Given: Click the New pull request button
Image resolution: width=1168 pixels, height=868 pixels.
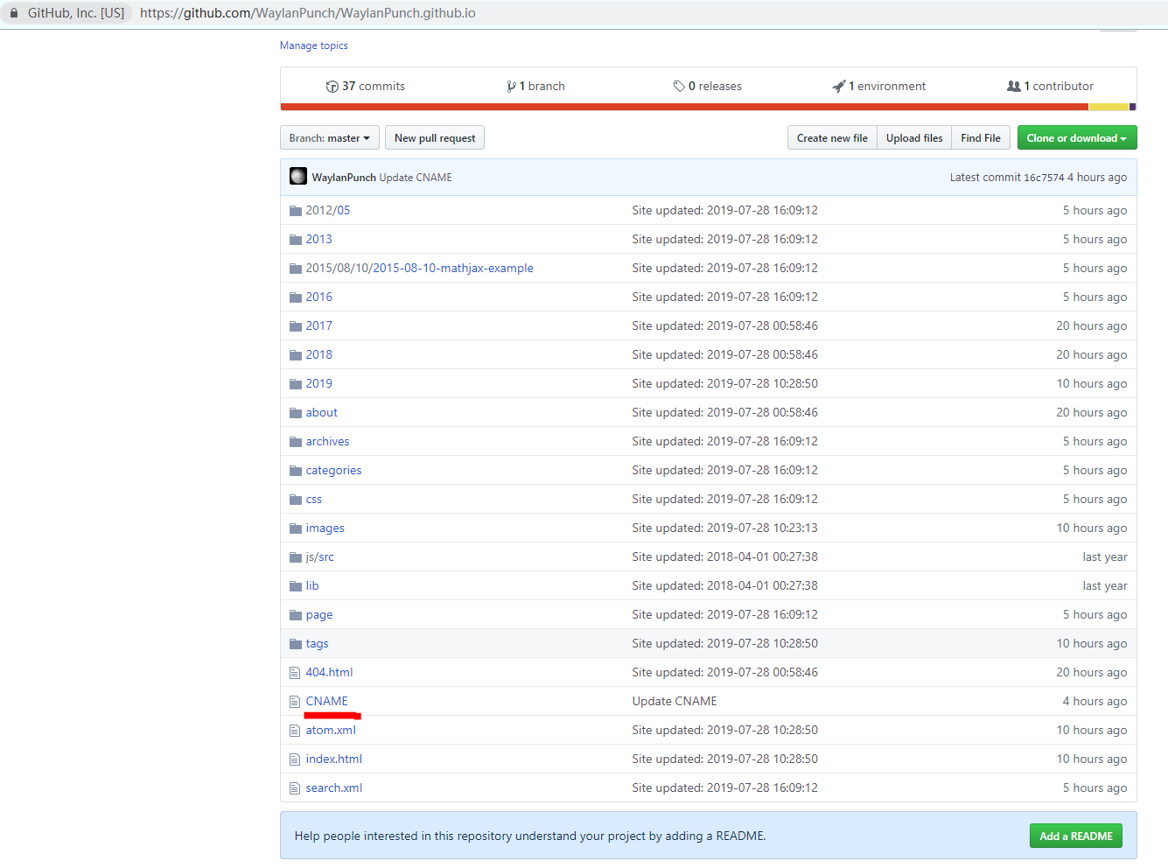Looking at the screenshot, I should point(435,138).
